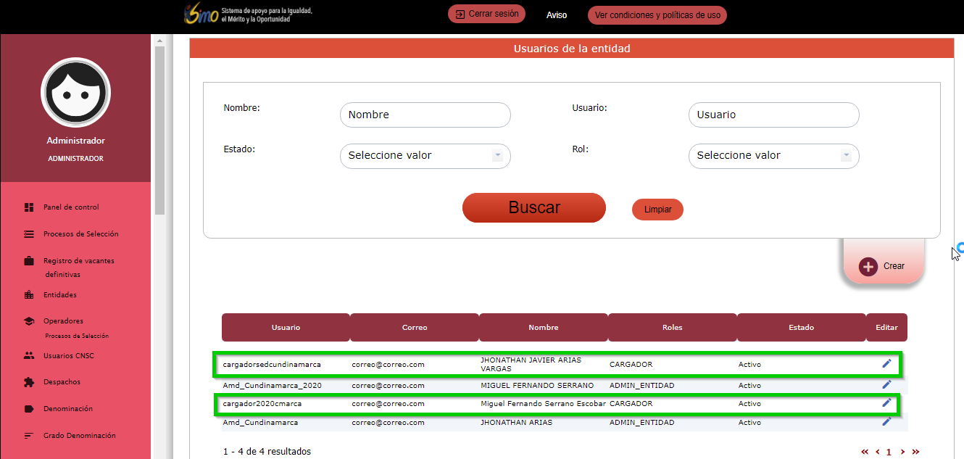
Task: Open Procesos de Selección menu item
Action: pos(80,234)
